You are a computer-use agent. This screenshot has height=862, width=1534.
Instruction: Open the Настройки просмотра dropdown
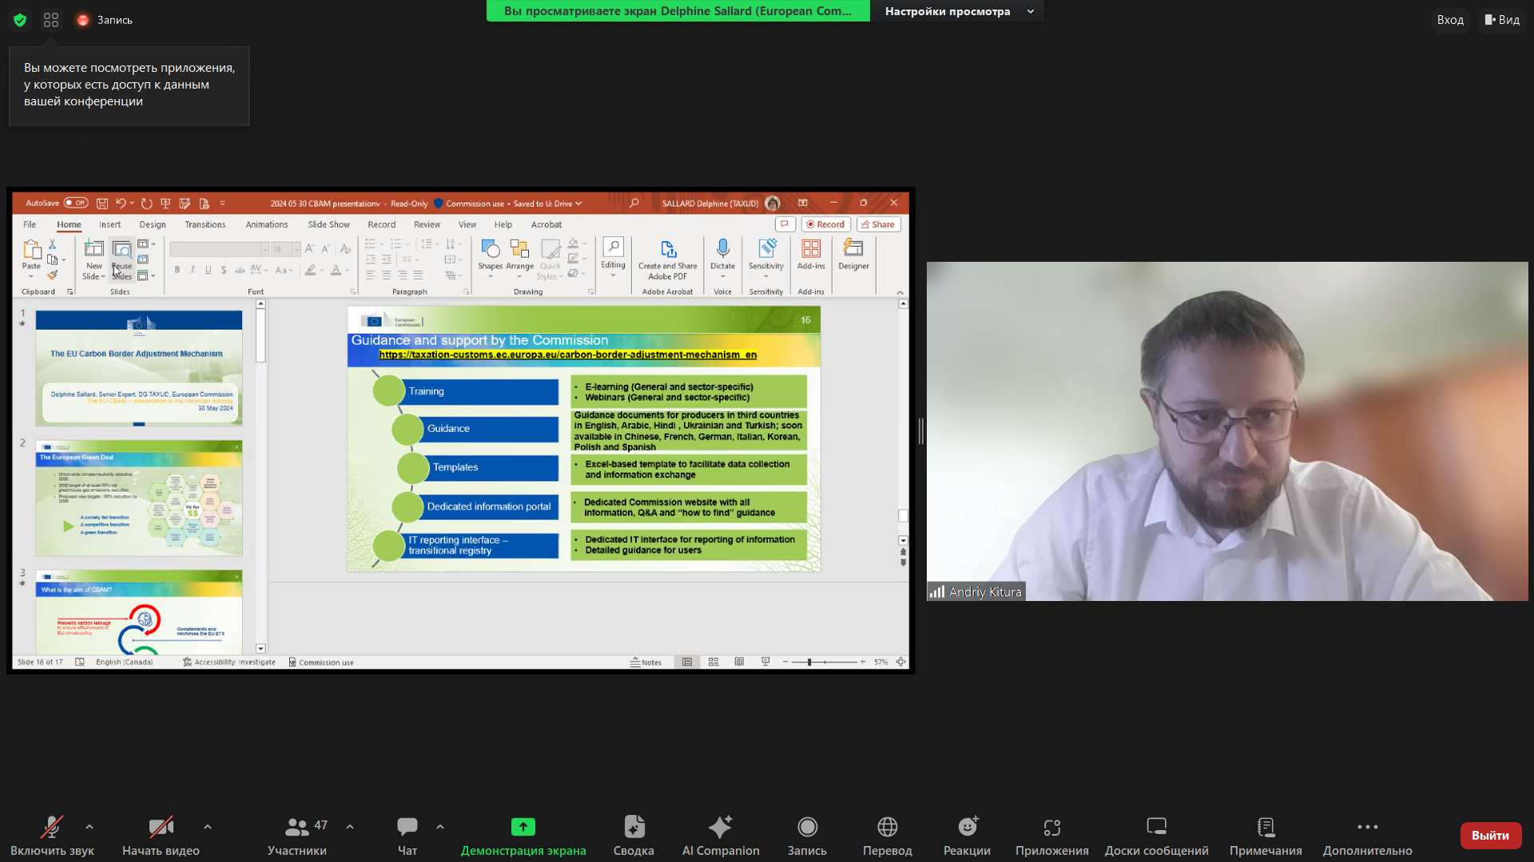958,11
